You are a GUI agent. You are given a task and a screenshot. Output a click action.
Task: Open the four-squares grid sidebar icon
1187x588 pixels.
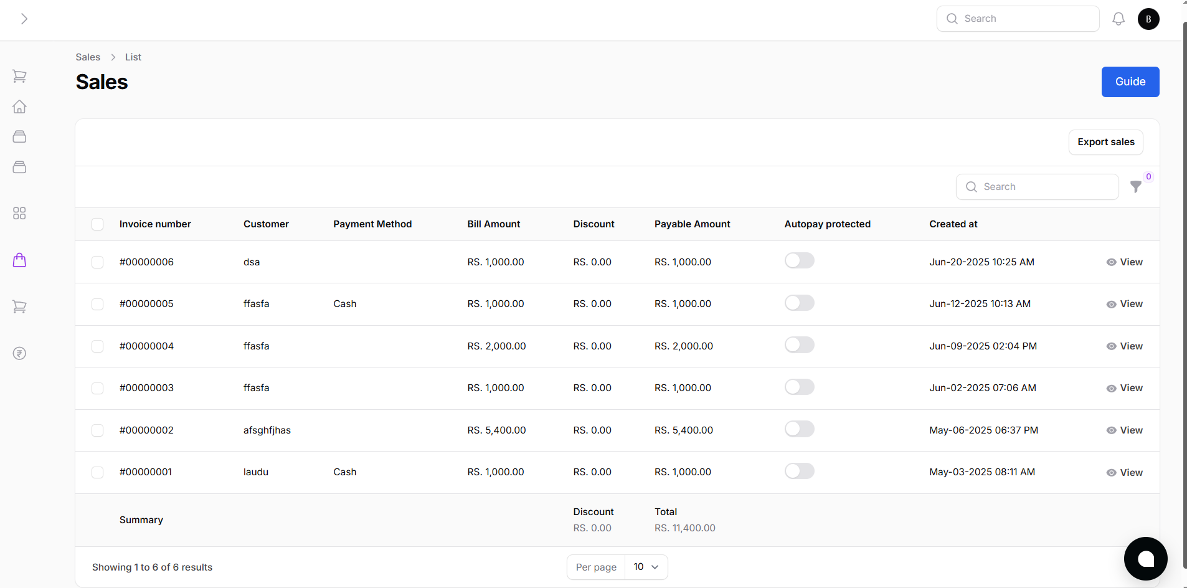click(x=19, y=213)
